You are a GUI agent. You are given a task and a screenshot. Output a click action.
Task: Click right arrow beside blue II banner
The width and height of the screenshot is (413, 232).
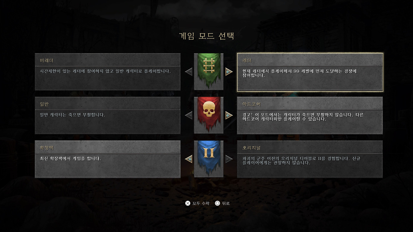(229, 159)
